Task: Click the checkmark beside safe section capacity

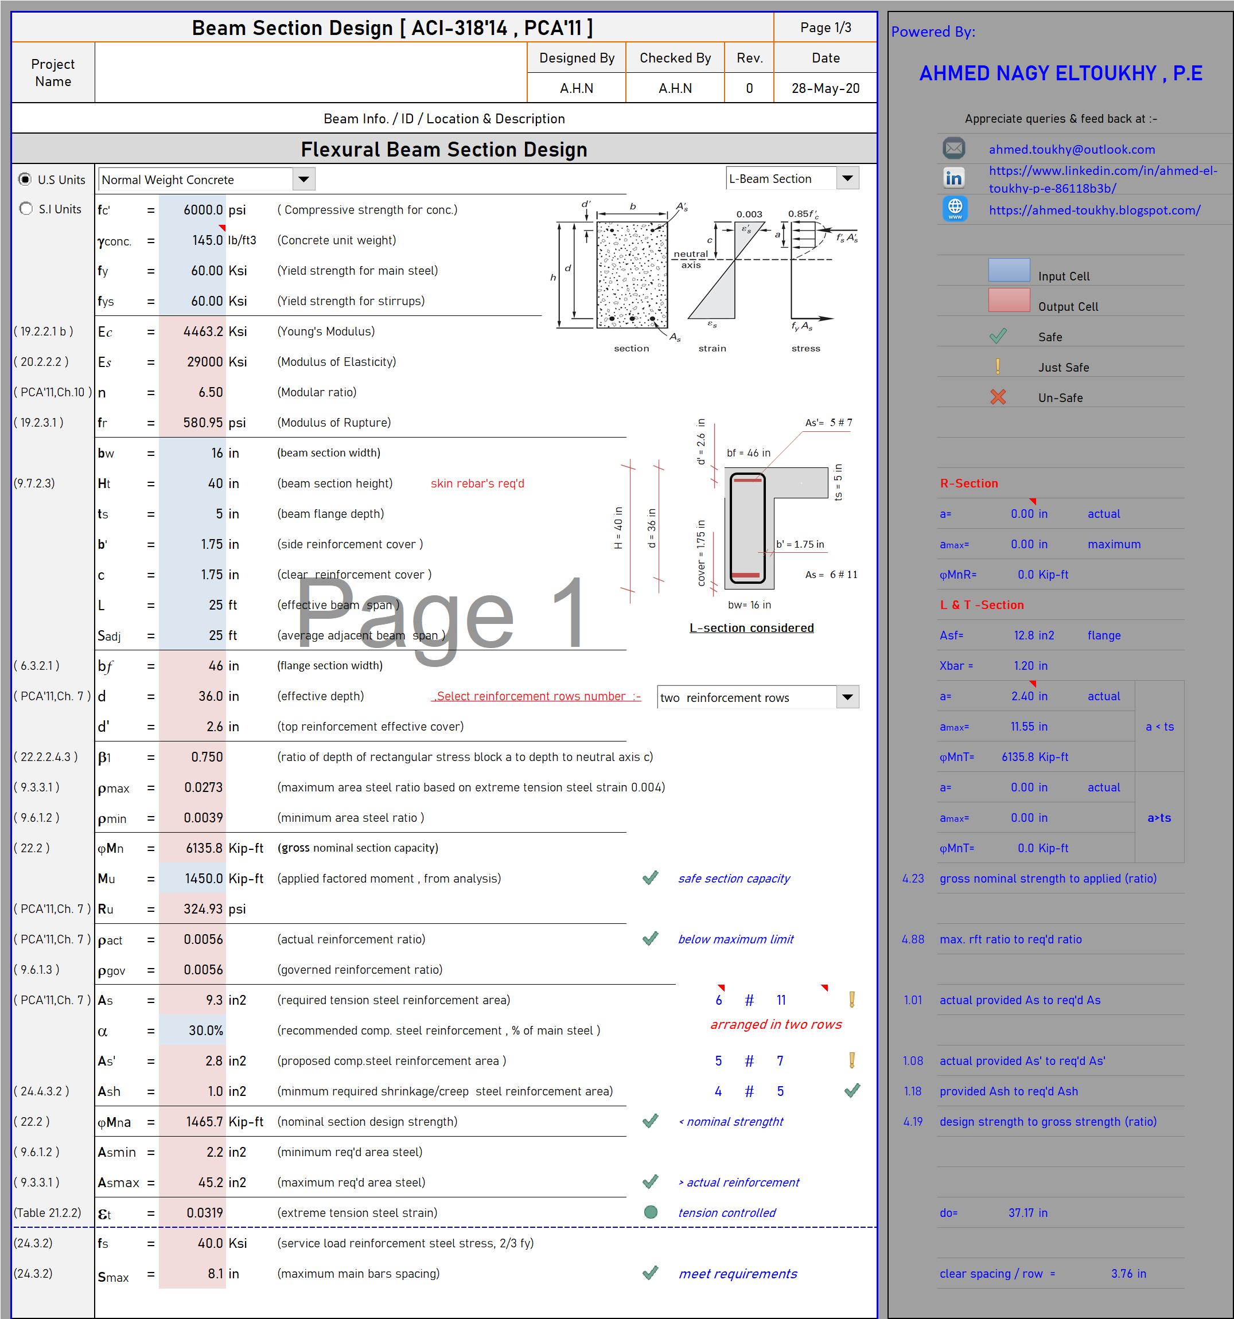Action: point(651,878)
